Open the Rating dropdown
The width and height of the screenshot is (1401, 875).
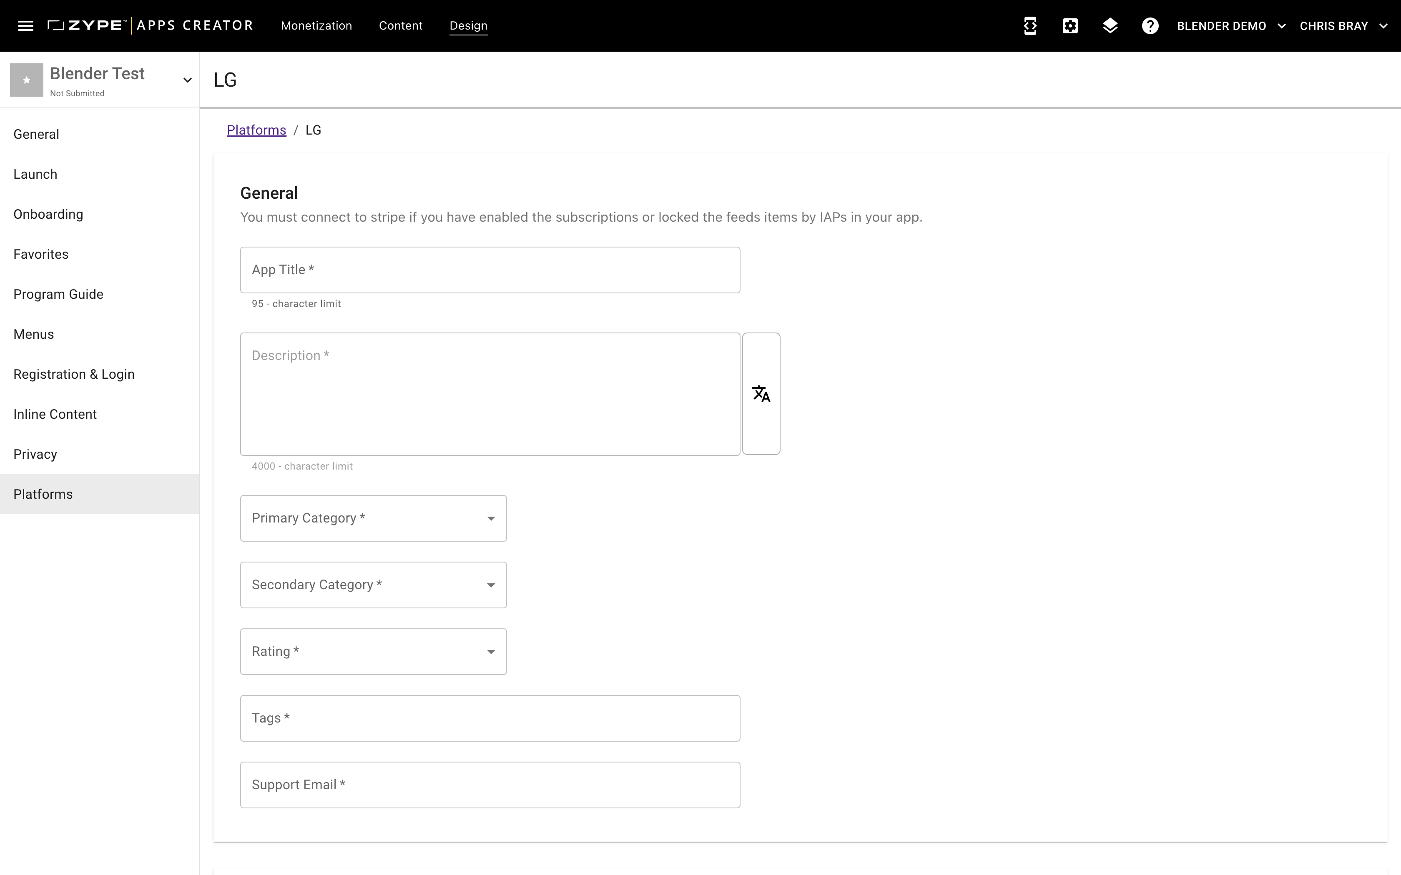click(374, 651)
